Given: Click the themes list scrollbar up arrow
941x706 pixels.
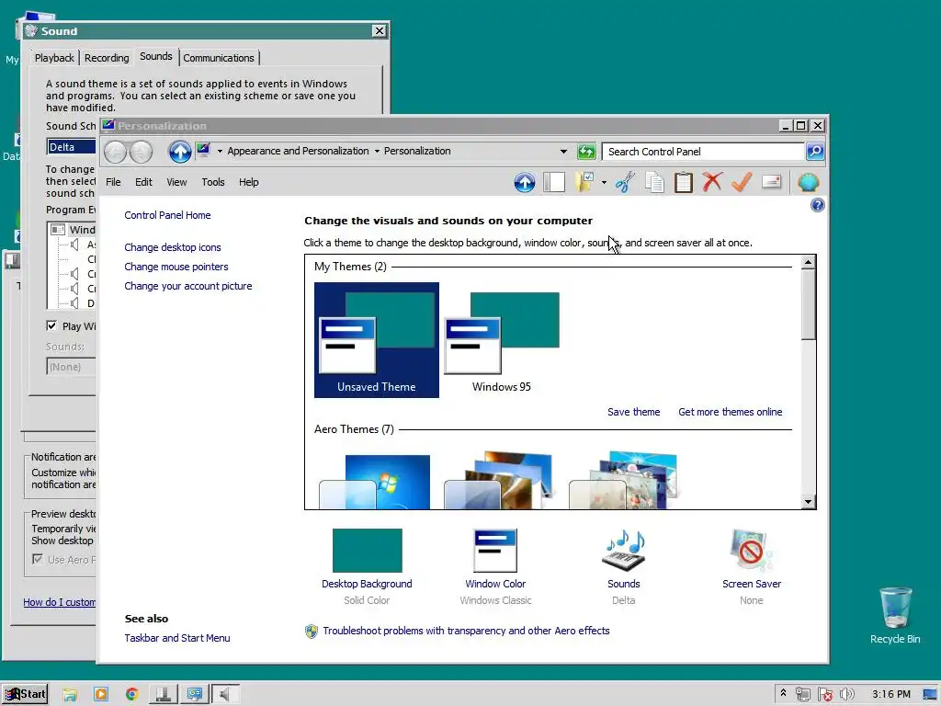Looking at the screenshot, I should 809,262.
